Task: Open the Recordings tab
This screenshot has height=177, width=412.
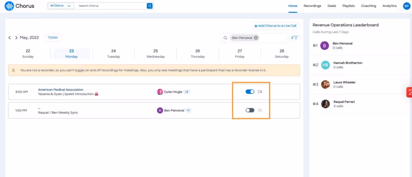Action: (312, 6)
